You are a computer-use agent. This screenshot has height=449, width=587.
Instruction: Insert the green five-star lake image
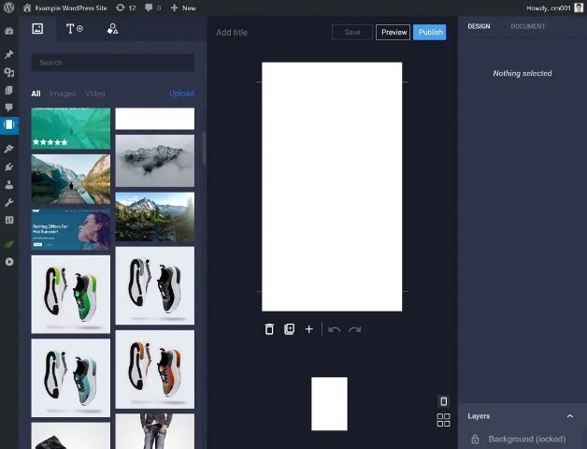[x=71, y=128]
